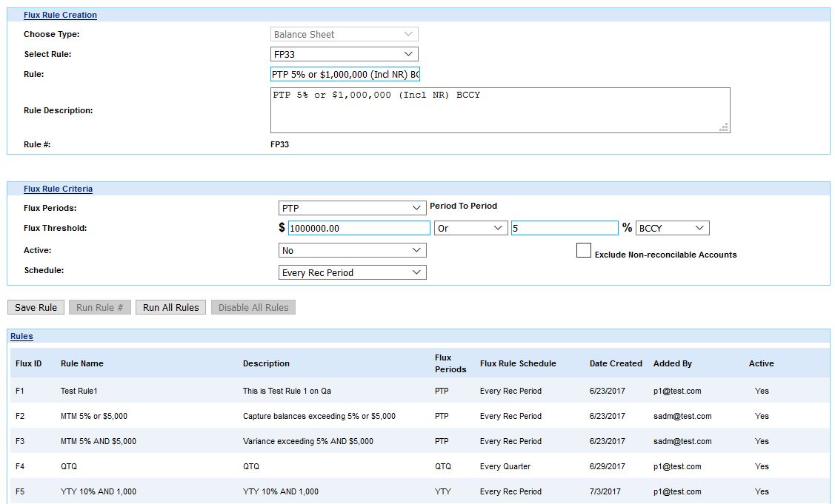Open the Active dropdown set to No

tap(351, 250)
